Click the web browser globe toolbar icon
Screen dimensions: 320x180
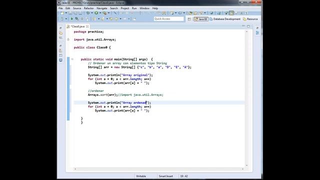[x=211, y=13]
